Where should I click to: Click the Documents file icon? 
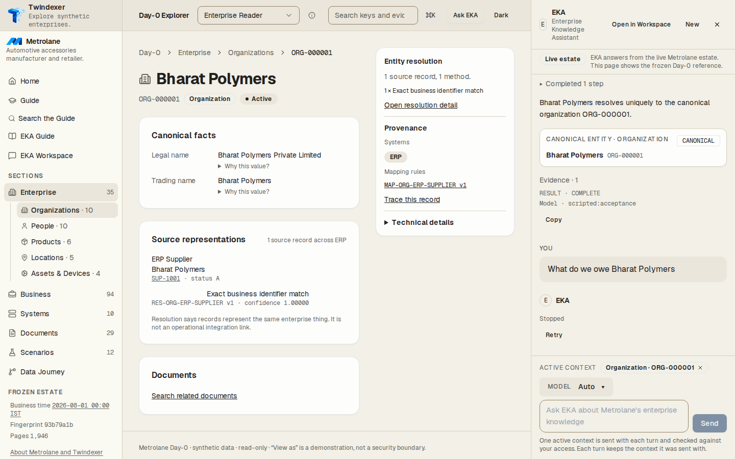pyautogui.click(x=12, y=333)
